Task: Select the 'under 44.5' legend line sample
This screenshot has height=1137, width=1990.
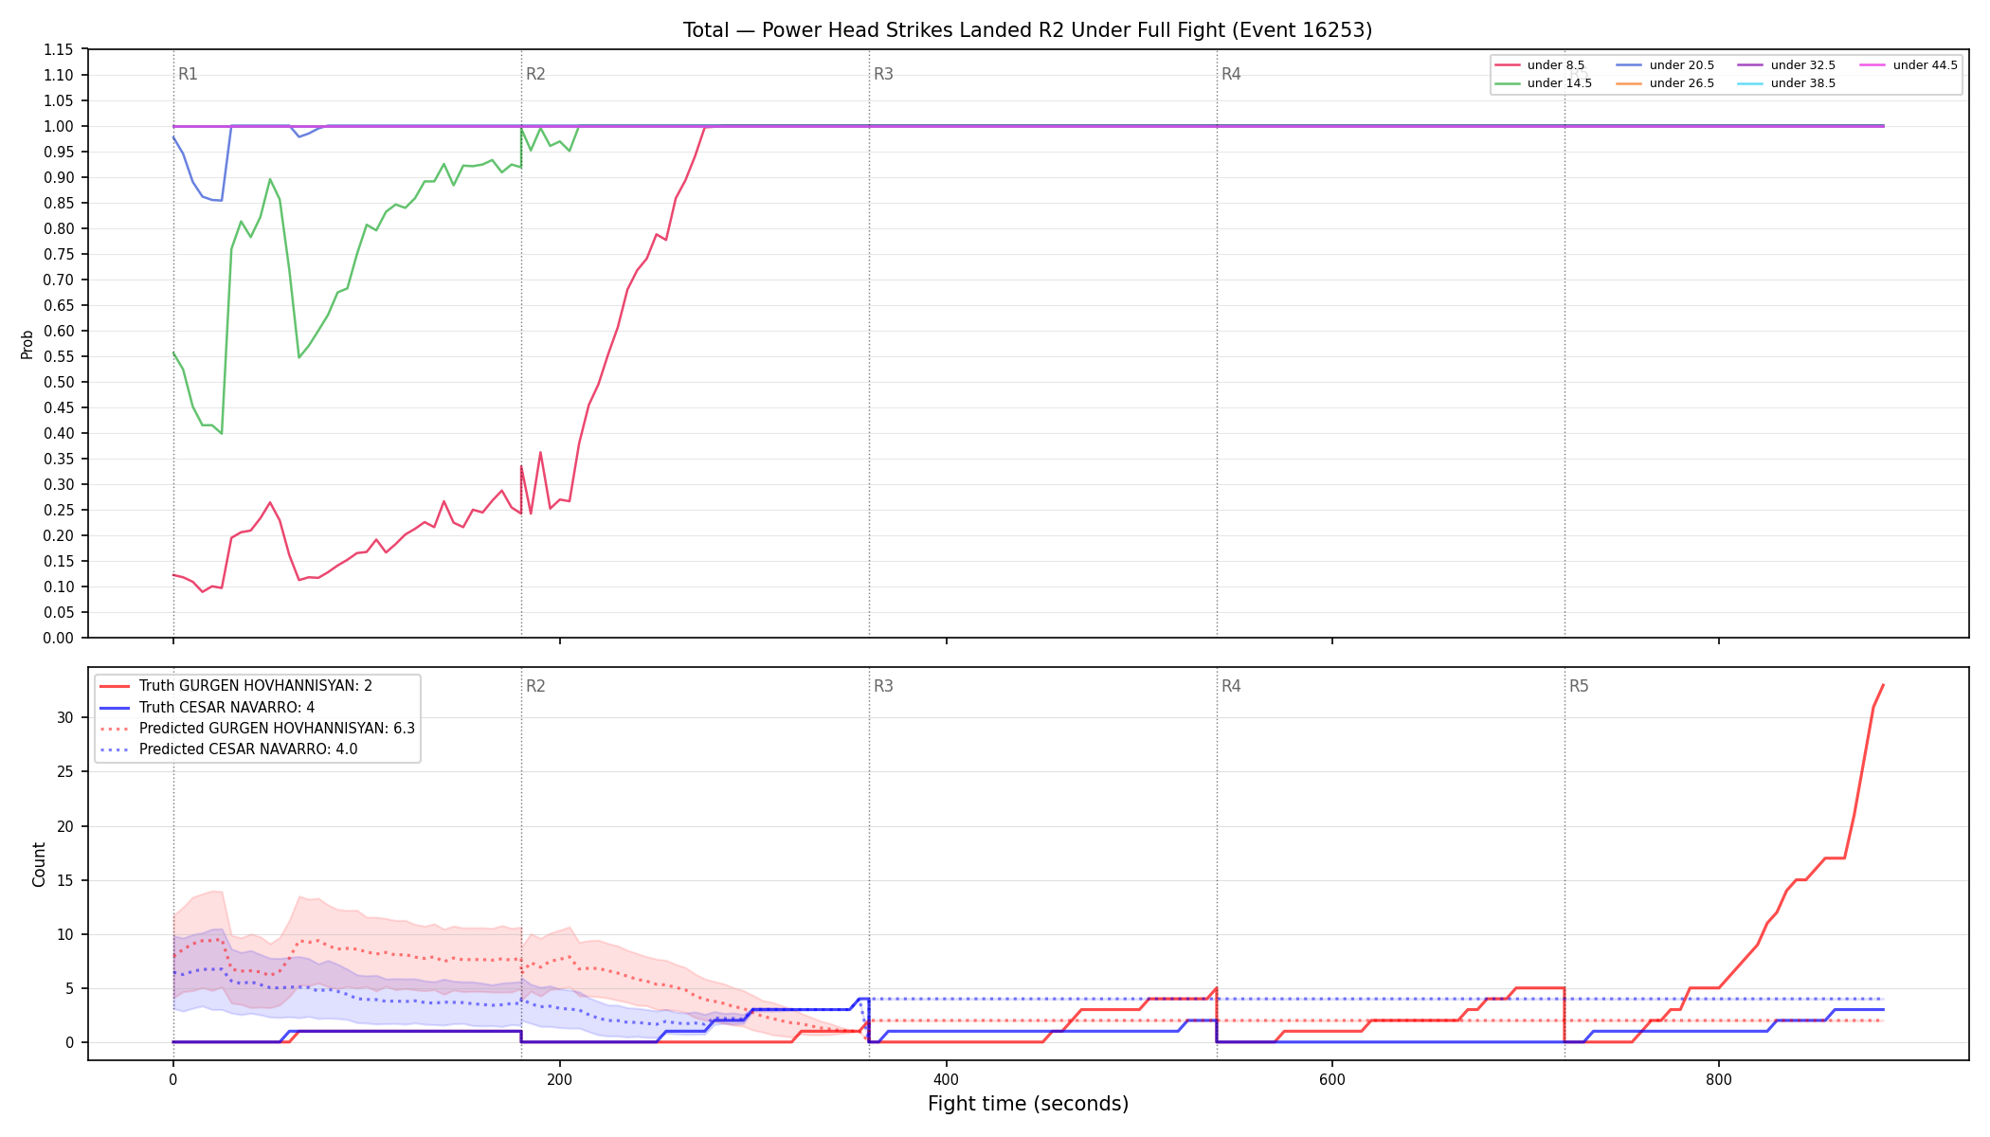Action: click(x=1872, y=65)
